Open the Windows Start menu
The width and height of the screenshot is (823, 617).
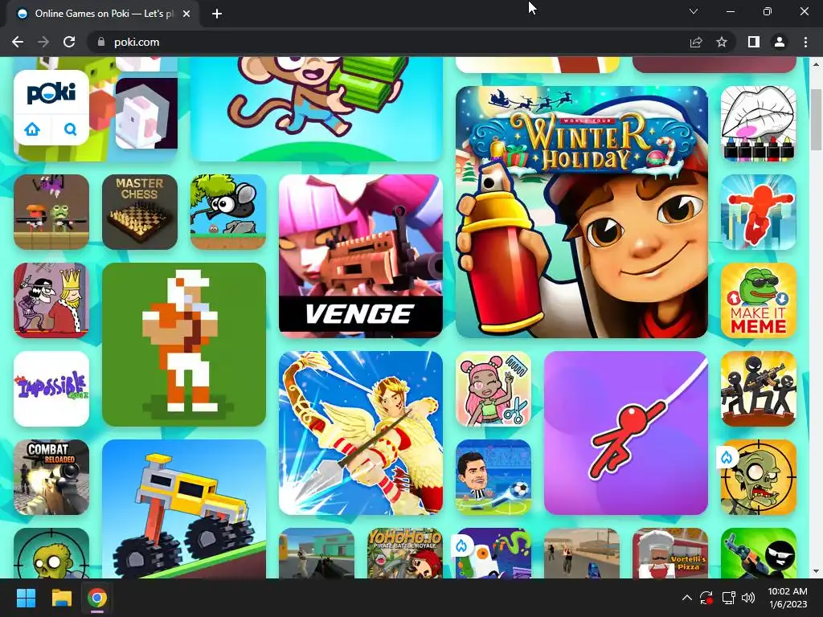coord(26,598)
